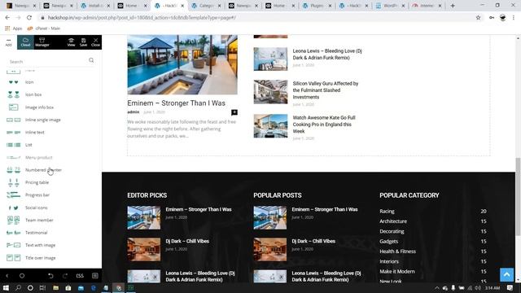Open the Cloud library tab
521x293 pixels.
25,42
